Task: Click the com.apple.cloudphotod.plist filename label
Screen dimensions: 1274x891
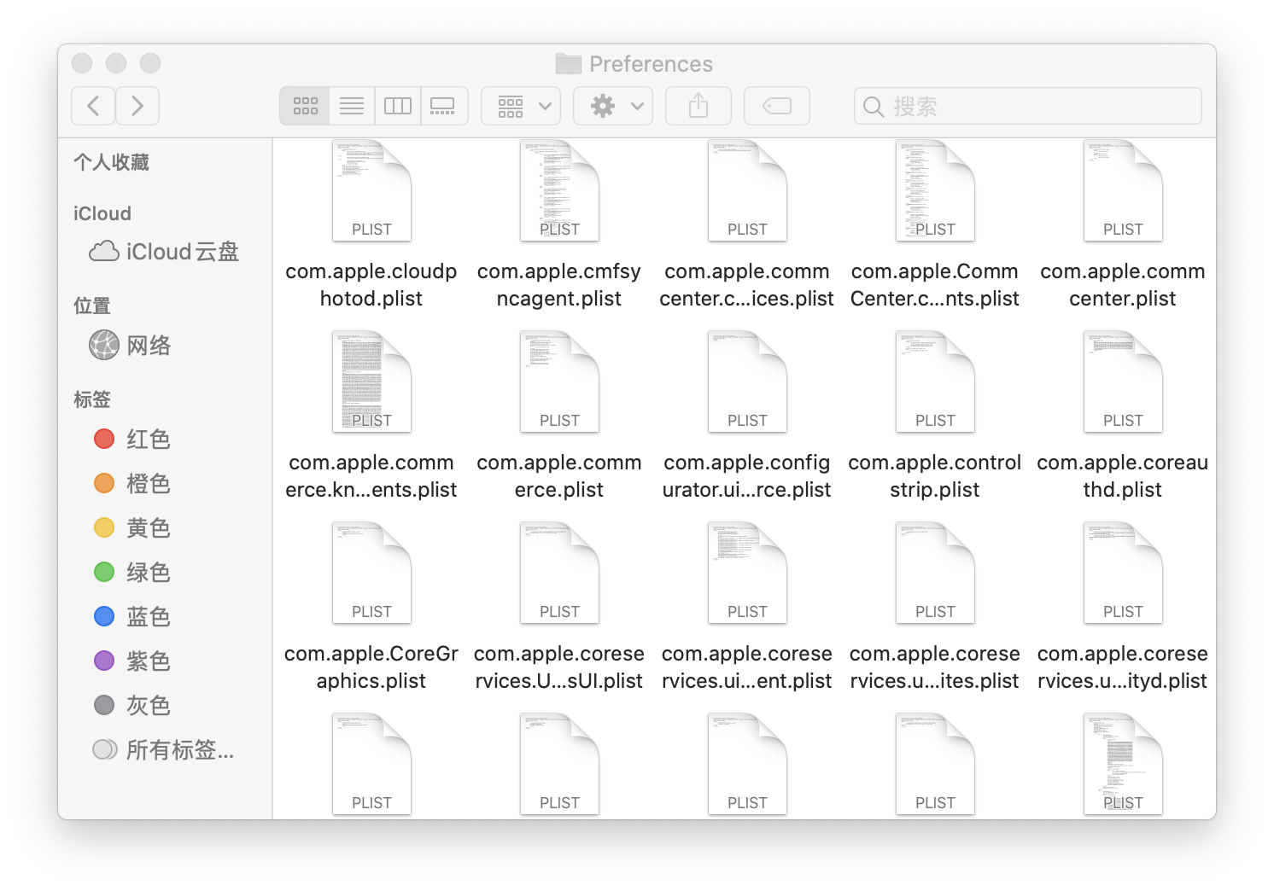Action: [x=371, y=285]
